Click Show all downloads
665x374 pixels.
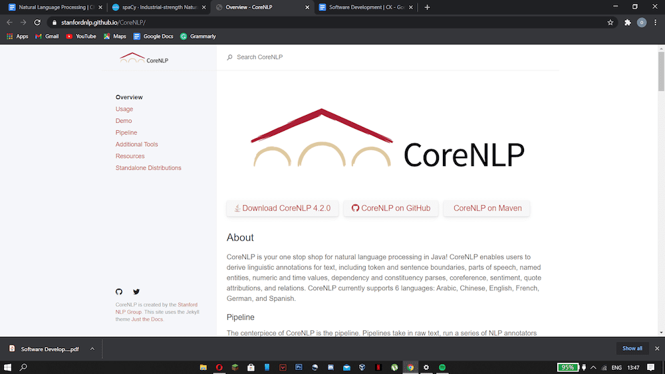(632, 349)
